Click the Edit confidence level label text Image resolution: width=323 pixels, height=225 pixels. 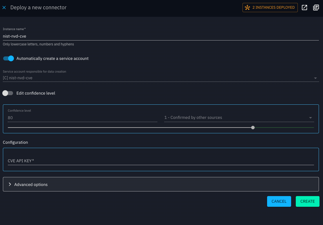coord(36,93)
